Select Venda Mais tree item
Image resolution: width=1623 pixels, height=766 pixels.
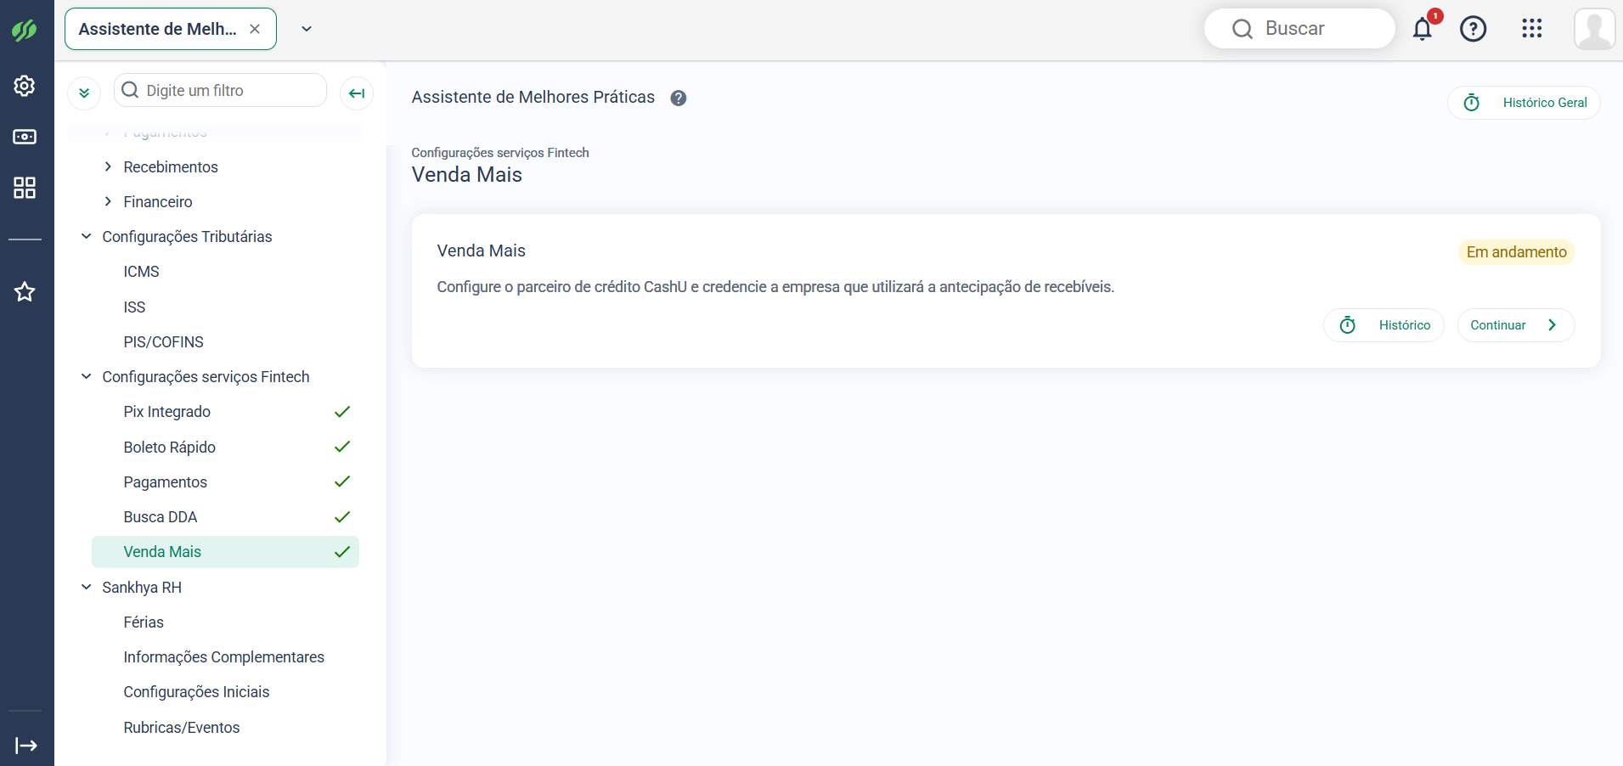point(225,552)
